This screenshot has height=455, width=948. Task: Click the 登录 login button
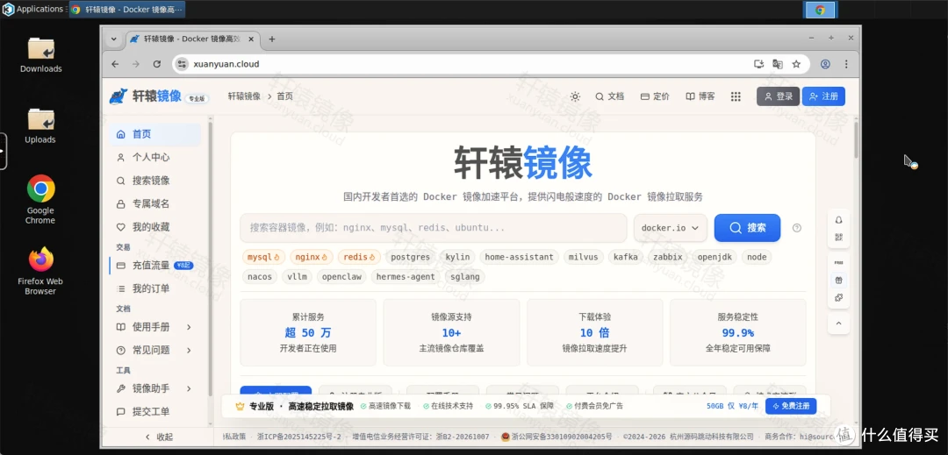778,96
